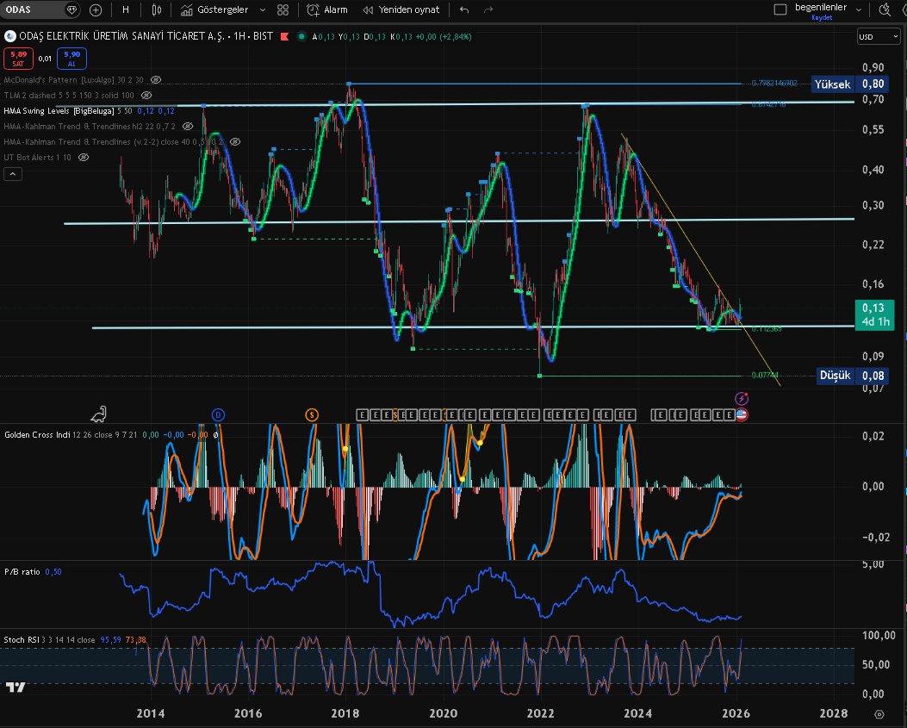Open the begenilenler layout name

(821, 8)
